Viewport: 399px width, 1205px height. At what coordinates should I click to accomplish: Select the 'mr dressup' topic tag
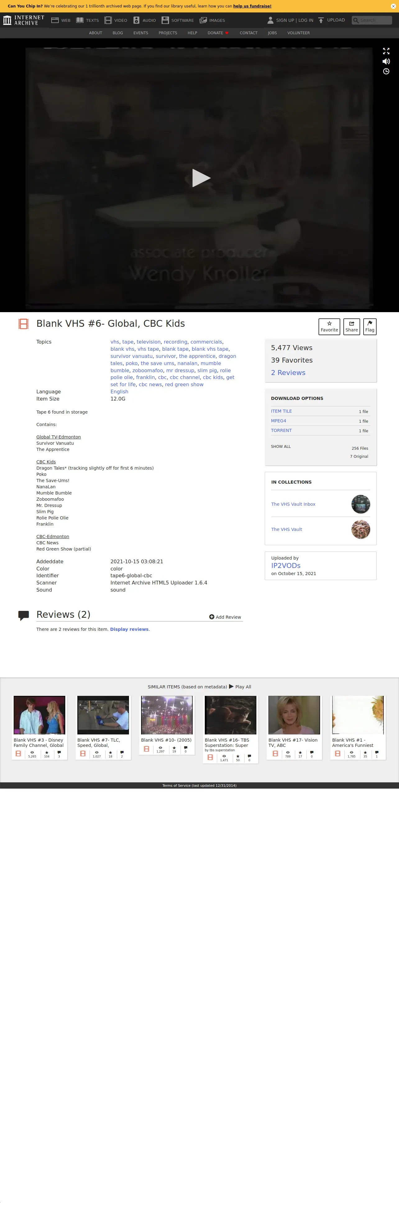(180, 370)
